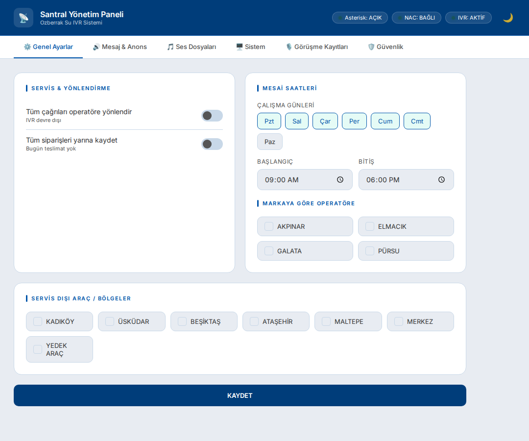This screenshot has height=441, width=529.
Task: Select the PÜRSU brand checkbox
Action: tap(370, 251)
